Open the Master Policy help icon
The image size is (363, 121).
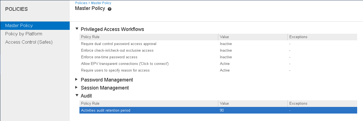click(110, 9)
